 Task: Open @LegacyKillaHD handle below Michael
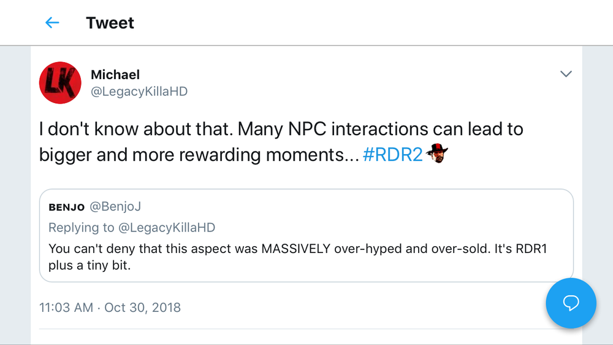(x=139, y=91)
